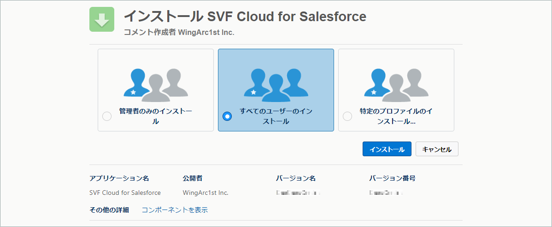Click the specific-profiles install people icon

(x=396, y=85)
